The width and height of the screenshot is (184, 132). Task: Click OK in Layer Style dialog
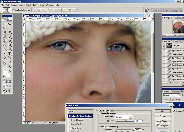pyautogui.click(x=163, y=111)
